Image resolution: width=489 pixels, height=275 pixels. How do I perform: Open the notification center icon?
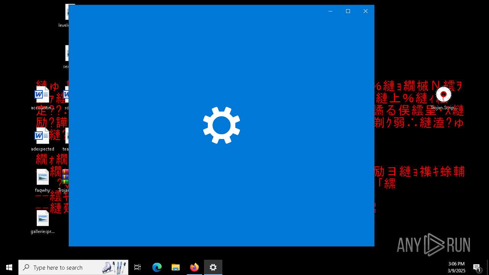tap(477, 267)
